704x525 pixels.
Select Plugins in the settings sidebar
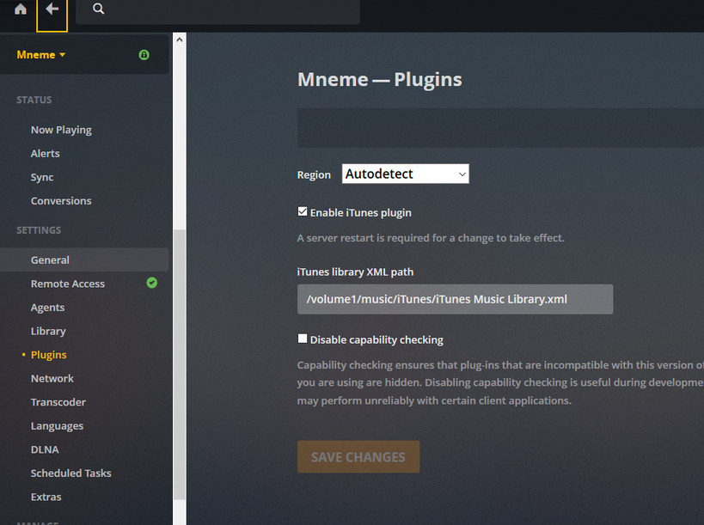coord(48,355)
